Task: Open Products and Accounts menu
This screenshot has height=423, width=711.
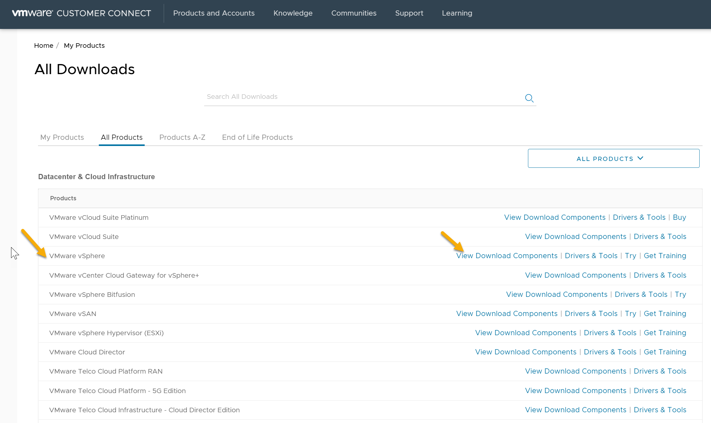Action: pyautogui.click(x=214, y=13)
